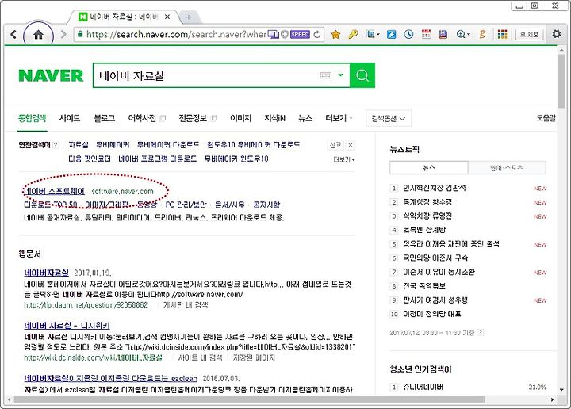This screenshot has width=571, height=409.
Task: Open the software.naver.com URL link
Action: (122, 191)
